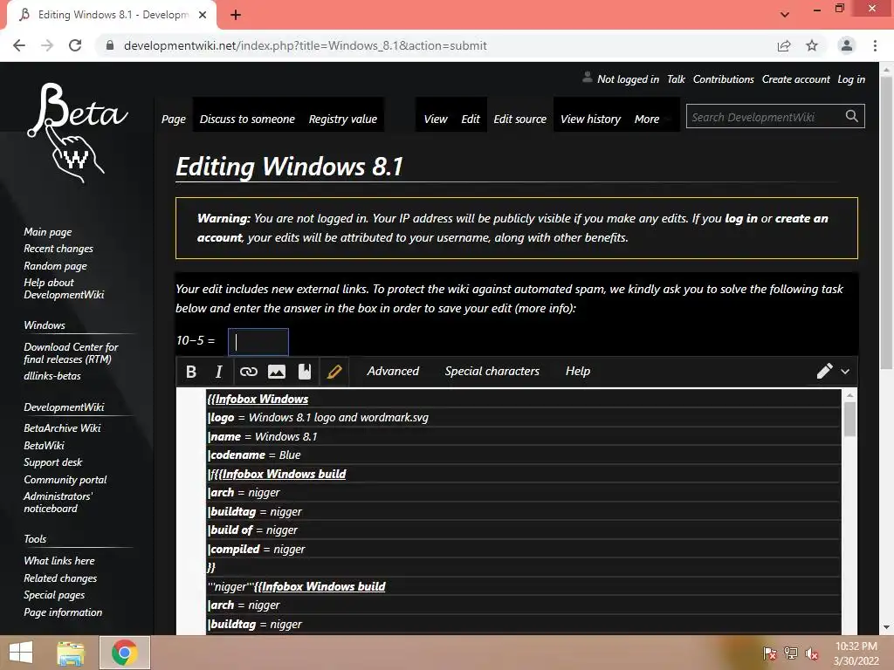Screen dimensions: 894x670
Task: Open the Windows Start button
Action: pyautogui.click(x=21, y=653)
